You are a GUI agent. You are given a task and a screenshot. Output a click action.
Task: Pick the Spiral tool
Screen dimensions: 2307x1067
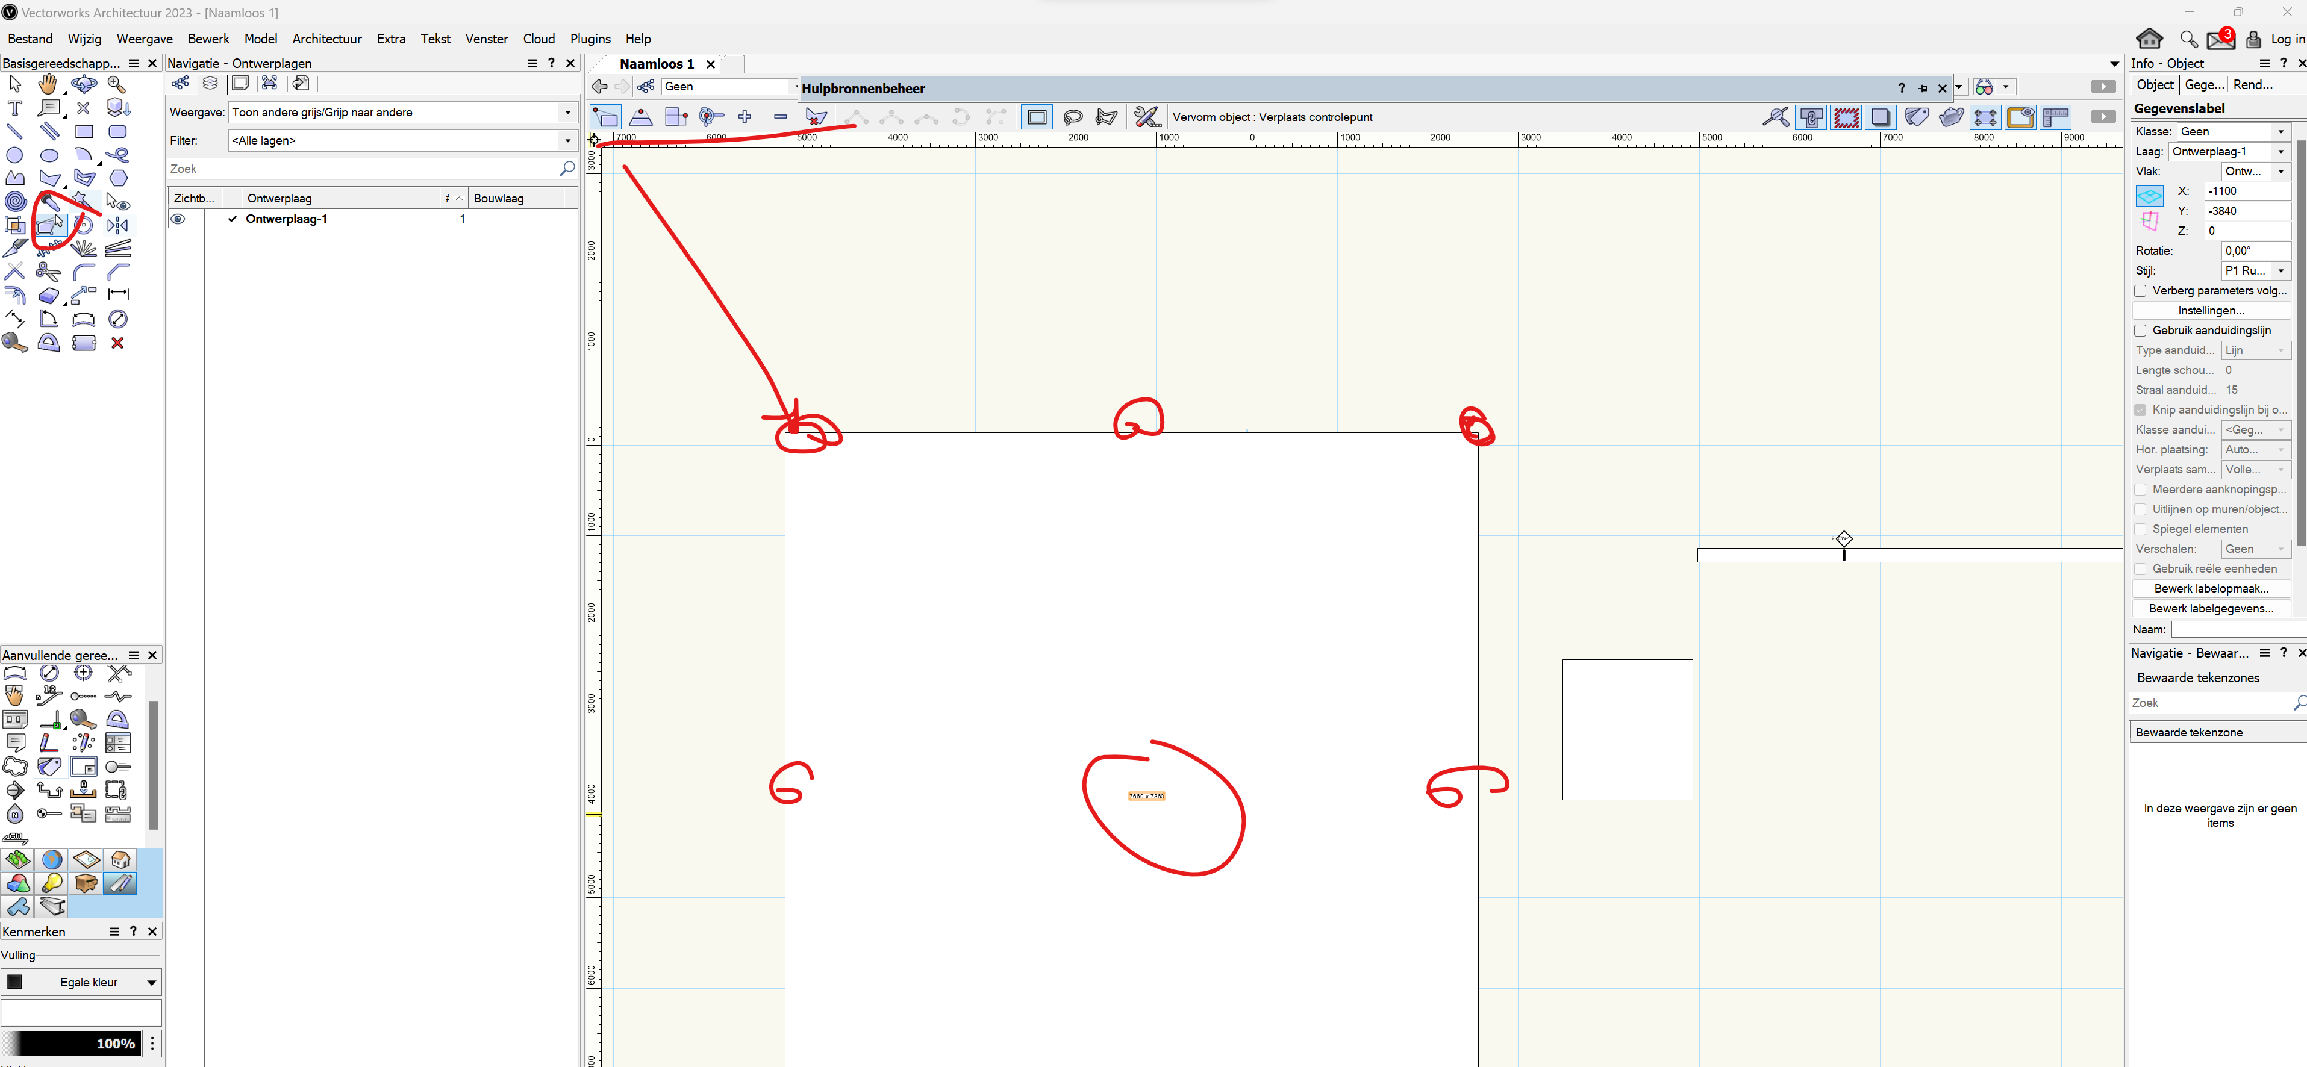coord(14,201)
